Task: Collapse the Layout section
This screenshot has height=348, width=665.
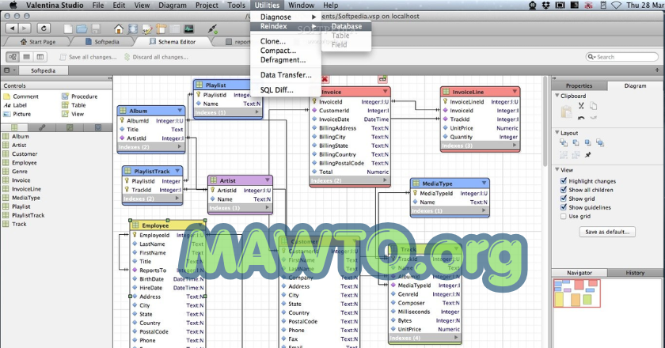Action: pos(557,133)
